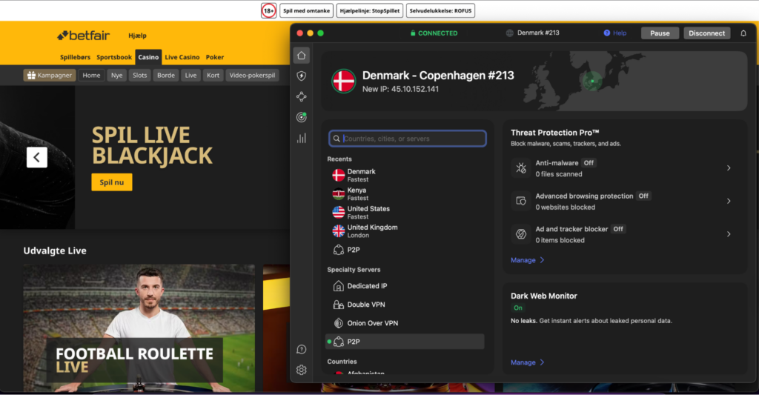The image size is (759, 395).
Task: Select P2P under Specialty Servers
Action: [405, 342]
